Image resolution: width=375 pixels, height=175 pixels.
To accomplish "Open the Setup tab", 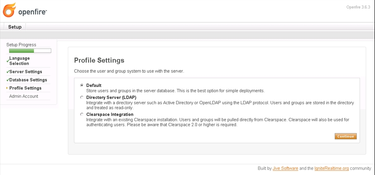I will point(15,27).
